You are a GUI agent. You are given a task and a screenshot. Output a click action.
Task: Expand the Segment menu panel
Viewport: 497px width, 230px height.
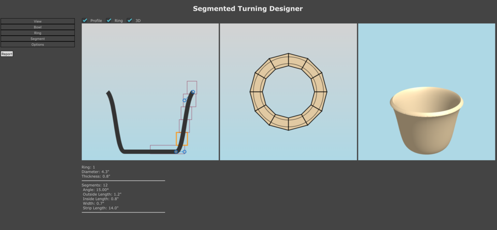pos(38,39)
